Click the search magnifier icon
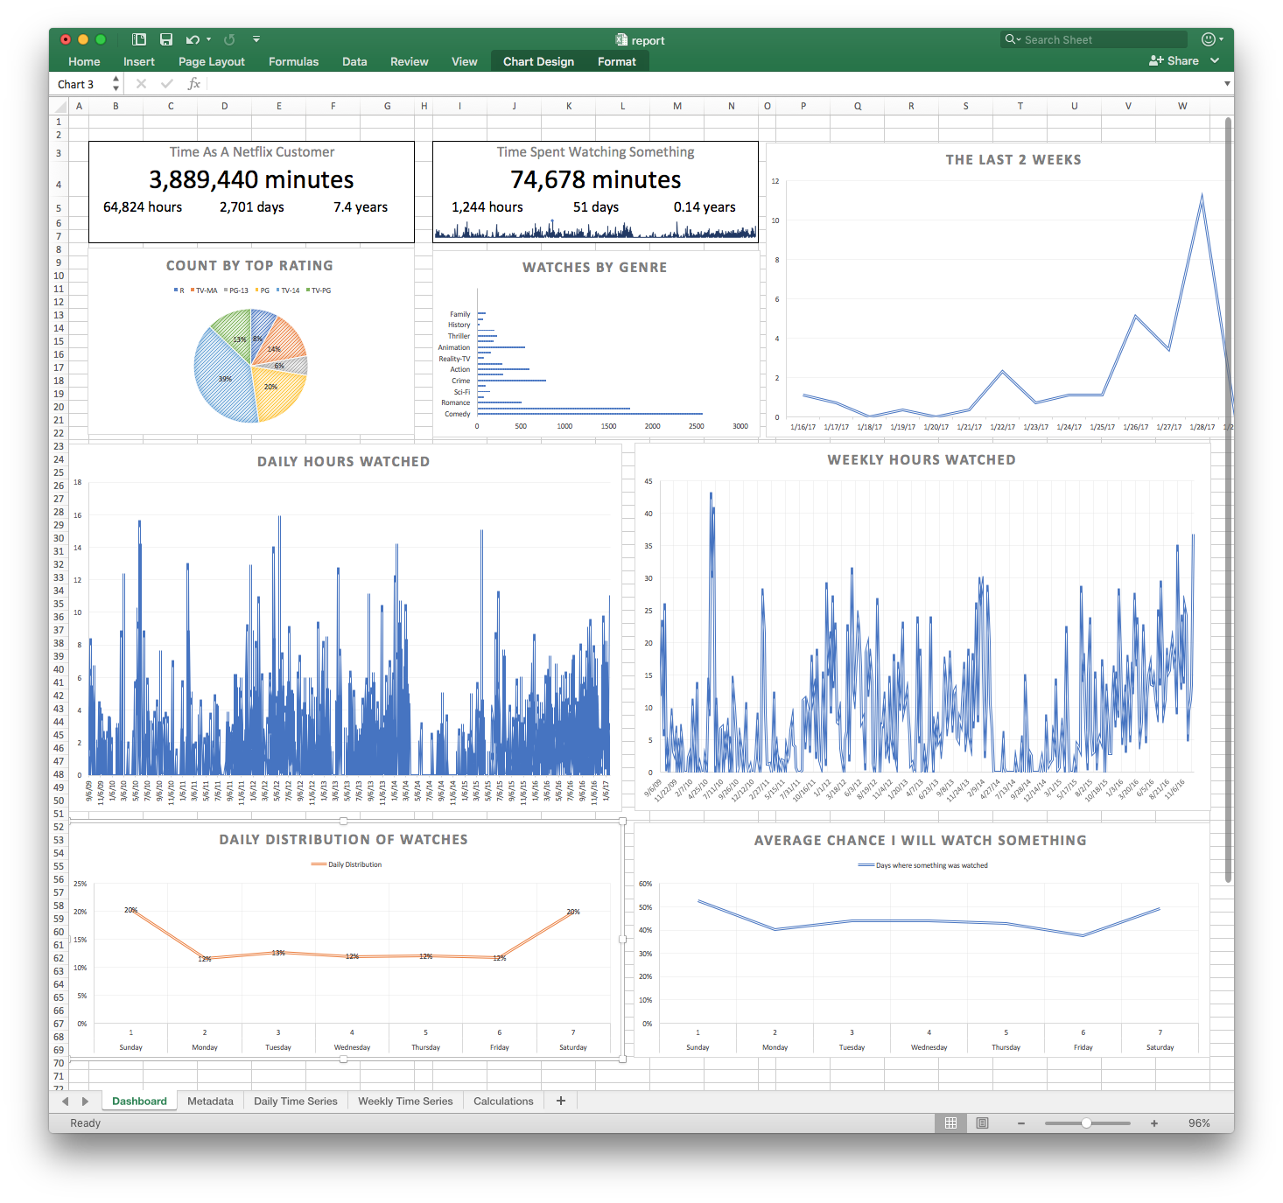The image size is (1283, 1203). pos(1013,39)
